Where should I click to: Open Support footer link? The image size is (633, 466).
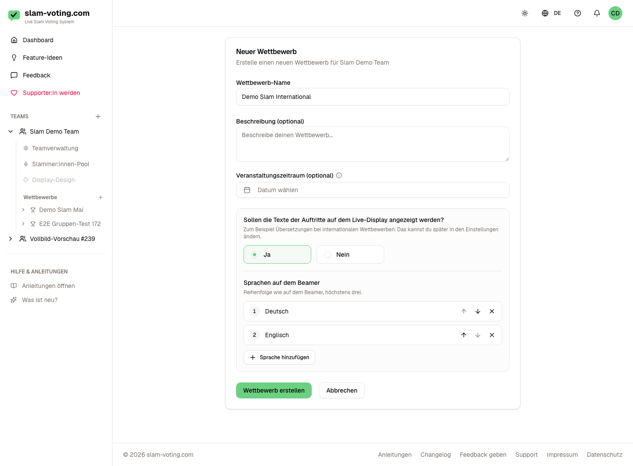pyautogui.click(x=527, y=455)
